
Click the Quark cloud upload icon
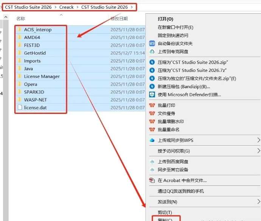click(152, 51)
